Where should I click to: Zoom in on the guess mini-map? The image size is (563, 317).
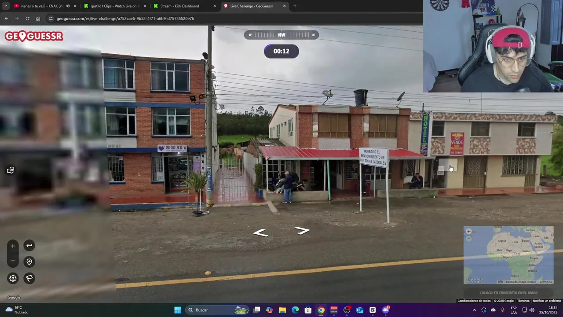tap(468, 231)
